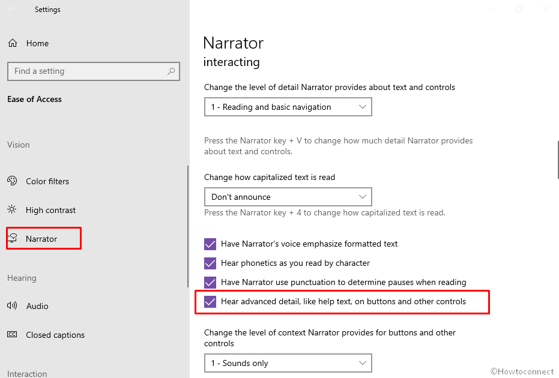Image resolution: width=559 pixels, height=378 pixels.
Task: Click the Color filters palette icon
Action: pyautogui.click(x=12, y=181)
